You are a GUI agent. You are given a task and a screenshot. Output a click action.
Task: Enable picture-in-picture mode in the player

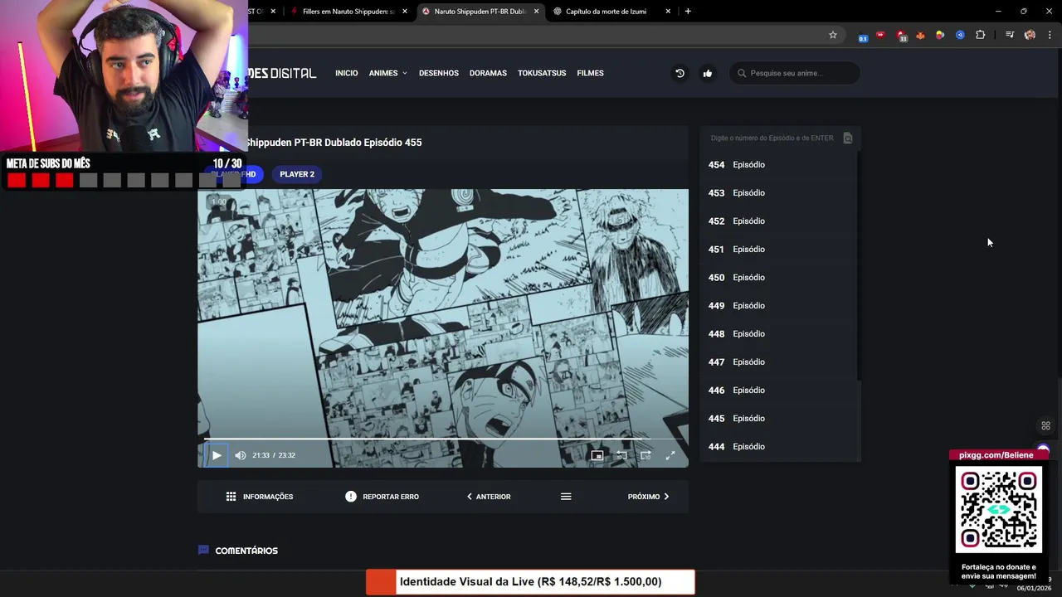coord(597,455)
